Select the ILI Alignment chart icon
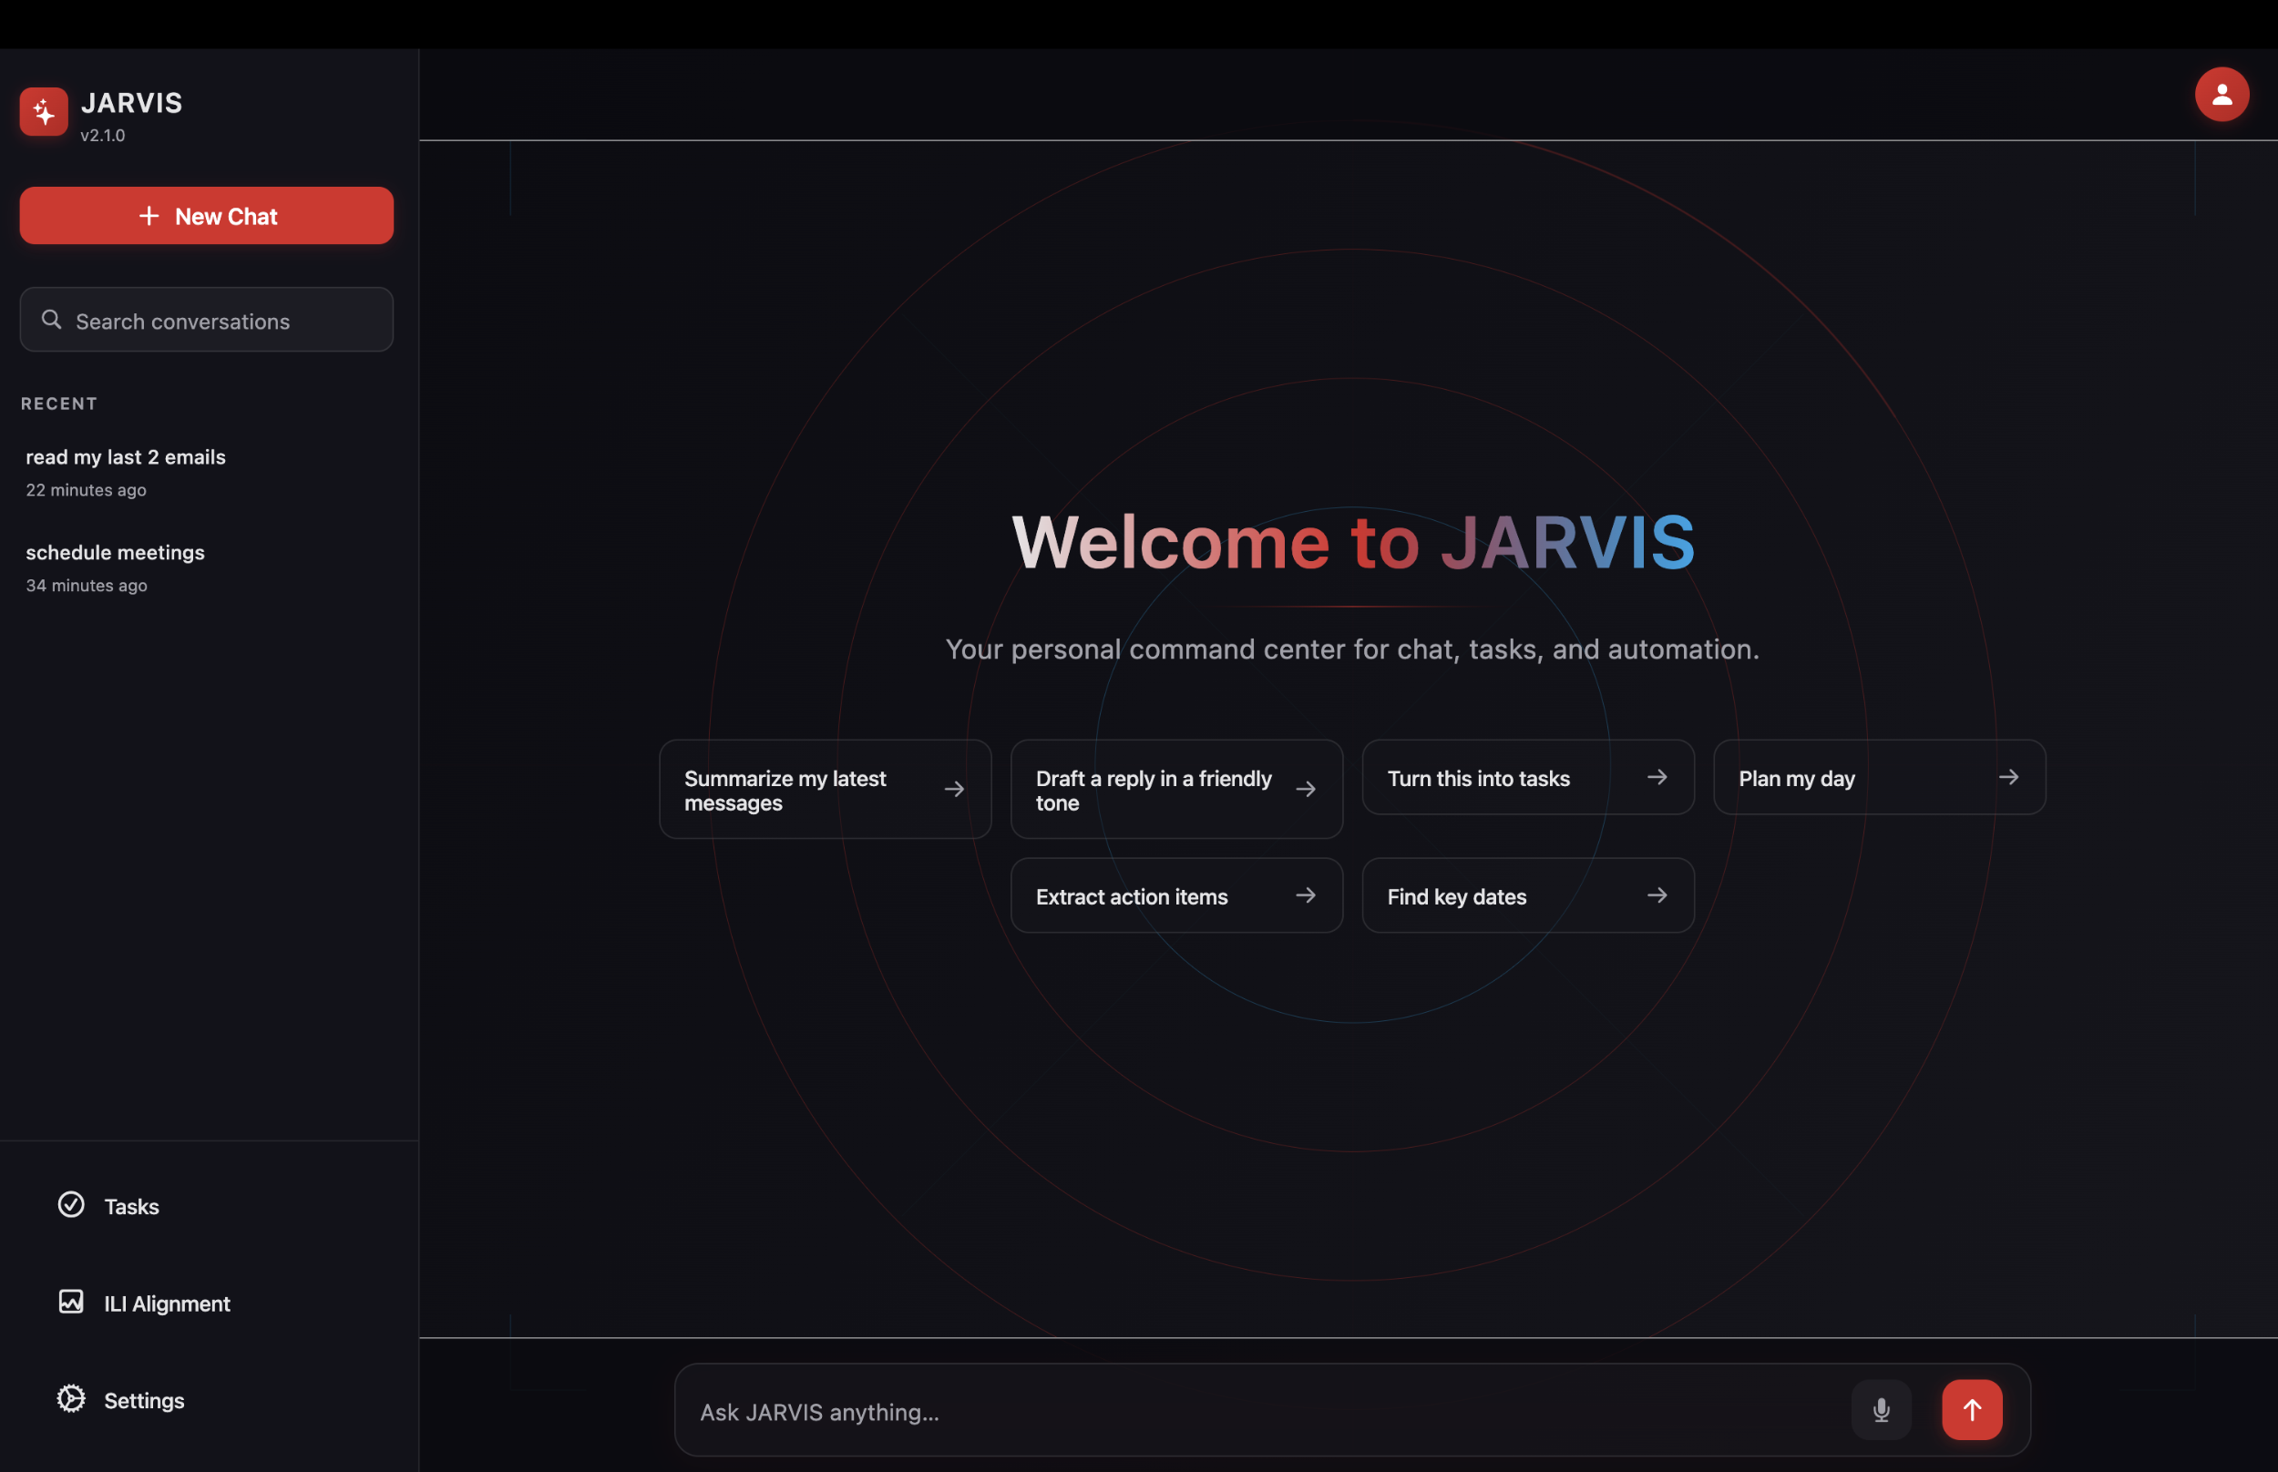The height and width of the screenshot is (1472, 2278). click(x=71, y=1303)
